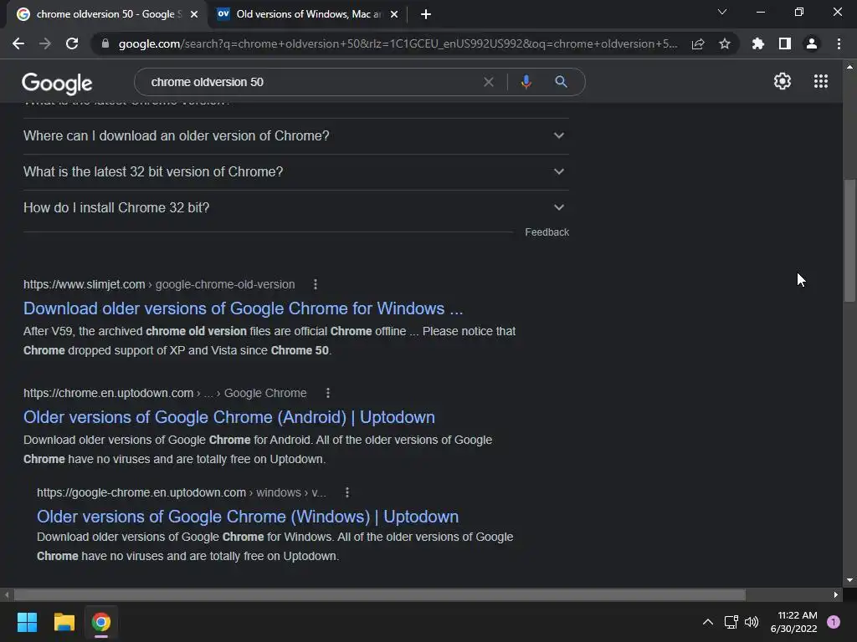Close the Google search tab
Image resolution: width=857 pixels, height=642 pixels.
pos(194,14)
